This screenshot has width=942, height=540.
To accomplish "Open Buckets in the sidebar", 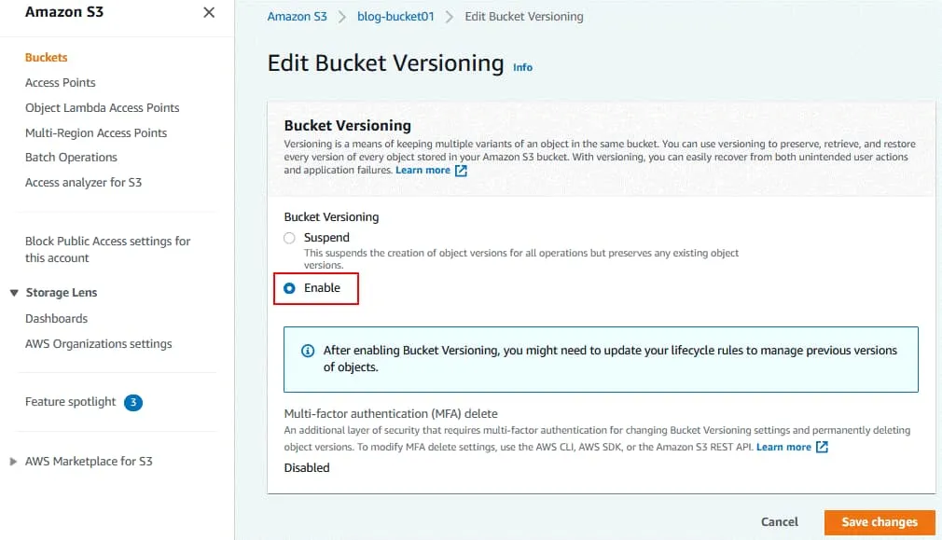I will pos(47,58).
